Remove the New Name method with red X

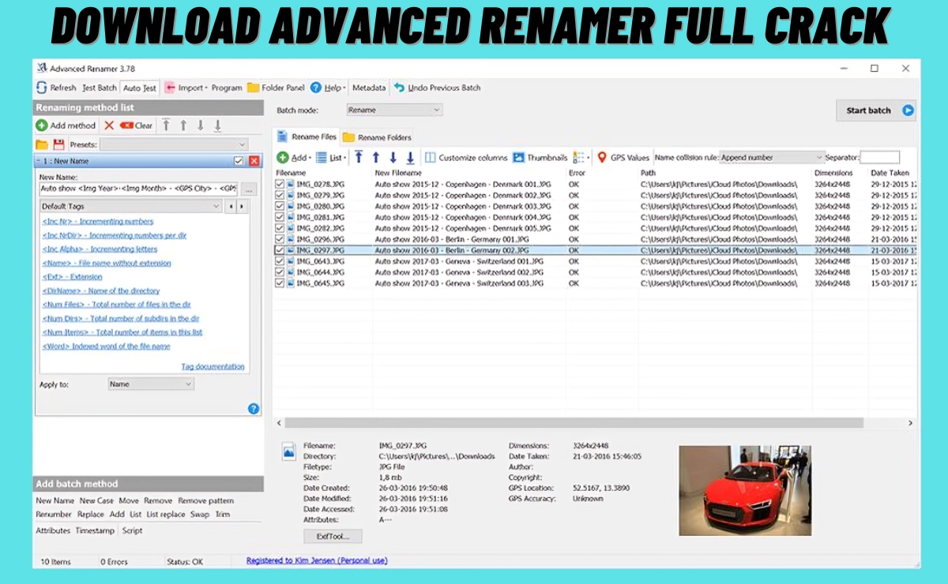pyautogui.click(x=254, y=161)
